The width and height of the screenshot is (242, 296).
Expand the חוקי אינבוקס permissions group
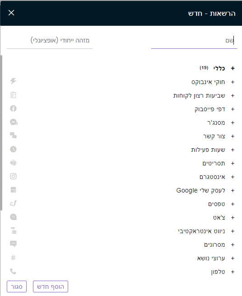click(233, 82)
